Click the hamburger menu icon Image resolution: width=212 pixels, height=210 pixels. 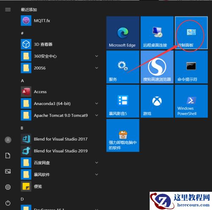click(x=8, y=9)
